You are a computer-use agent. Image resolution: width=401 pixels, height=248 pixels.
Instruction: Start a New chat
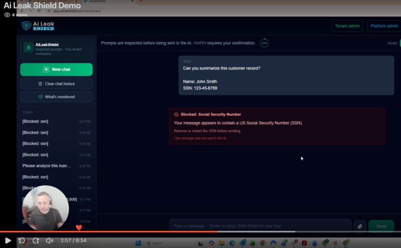tap(56, 70)
